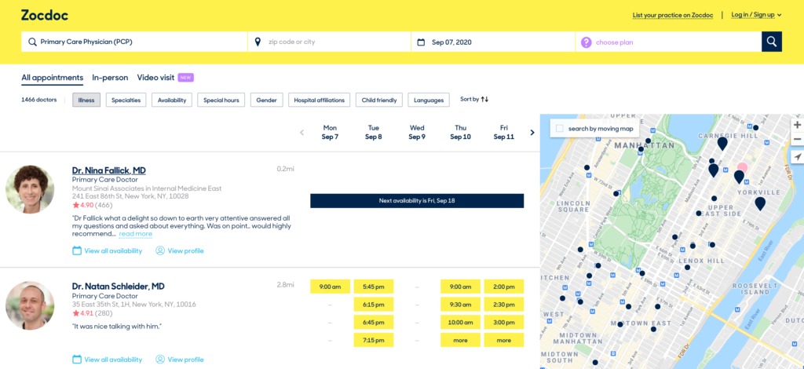Zoom out on the map
Image resolution: width=804 pixels, height=369 pixels.
click(x=797, y=140)
